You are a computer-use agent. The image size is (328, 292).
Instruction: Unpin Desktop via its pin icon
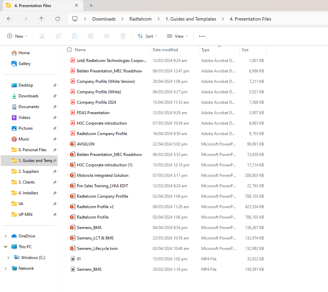55,85
